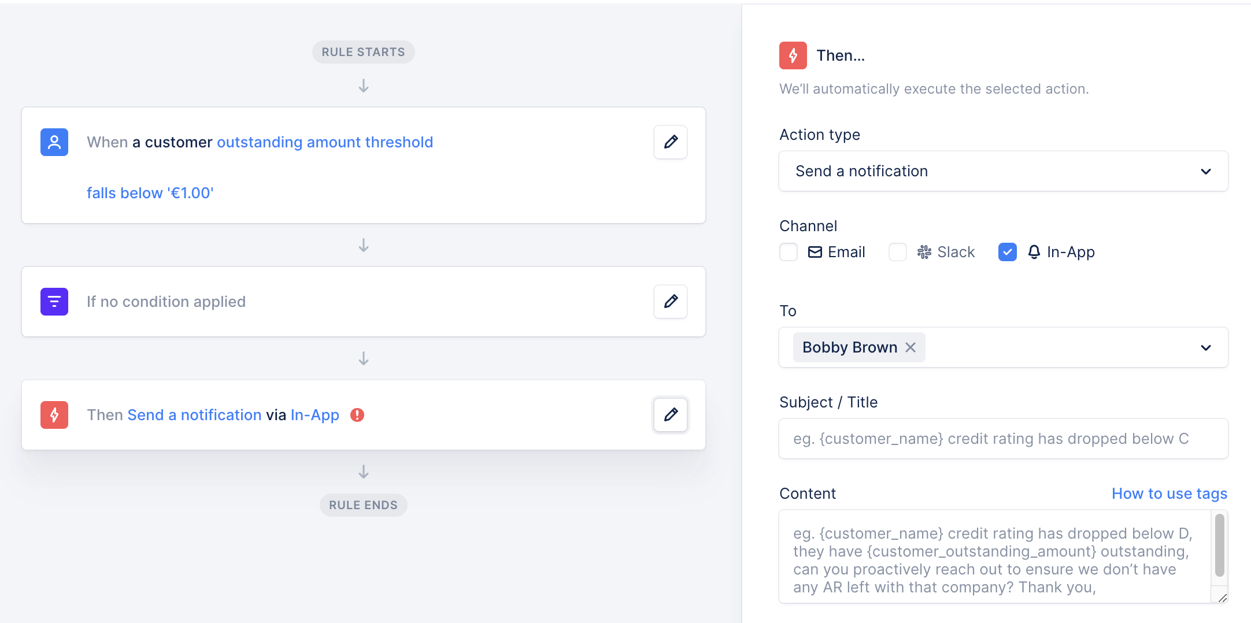Screen dimensions: 1251x623
Task: Uncheck the In-App channel checkbox
Action: click(x=1007, y=251)
